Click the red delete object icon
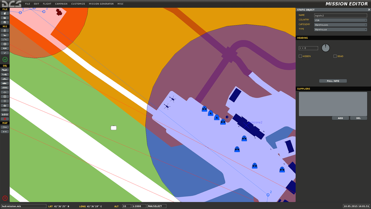This screenshot has width=371, height=209. [x=5, y=119]
